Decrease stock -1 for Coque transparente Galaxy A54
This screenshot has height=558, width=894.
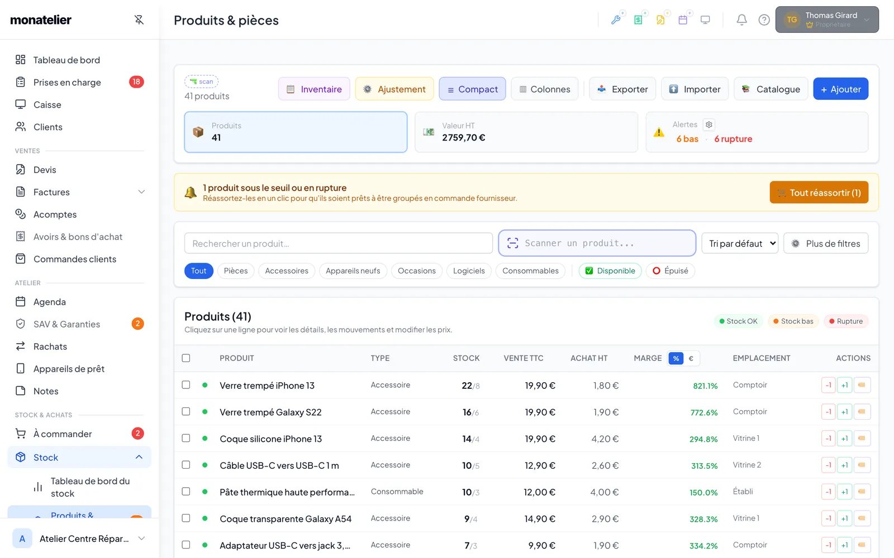pyautogui.click(x=829, y=519)
